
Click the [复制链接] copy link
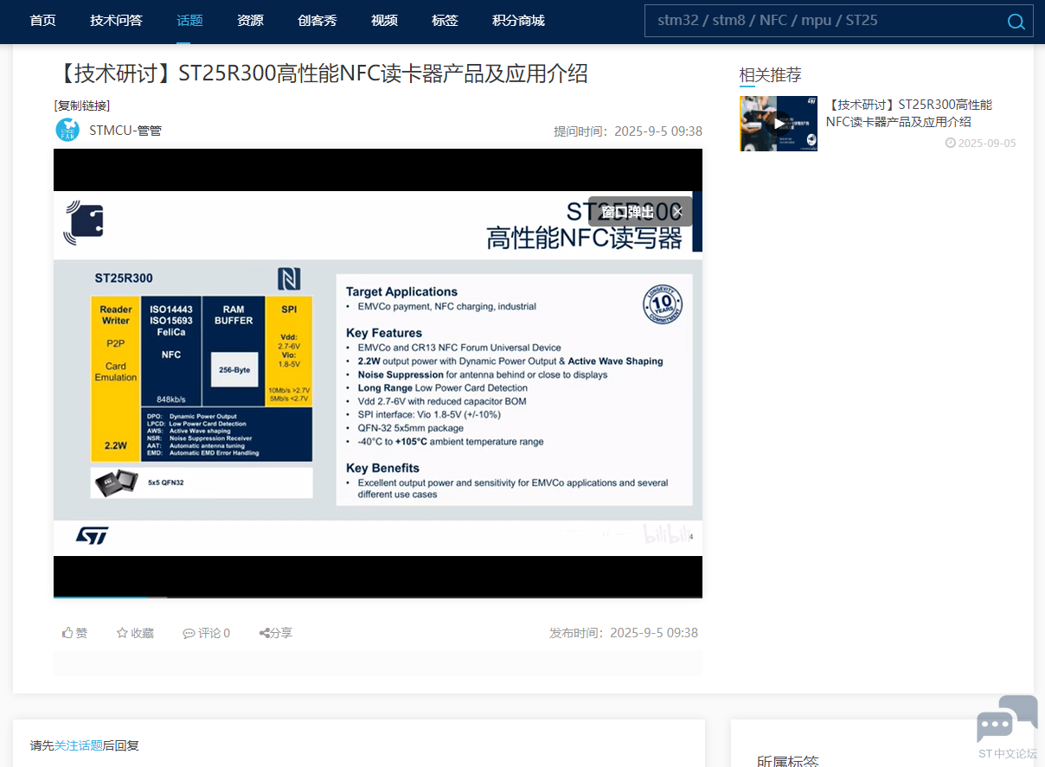(82, 105)
